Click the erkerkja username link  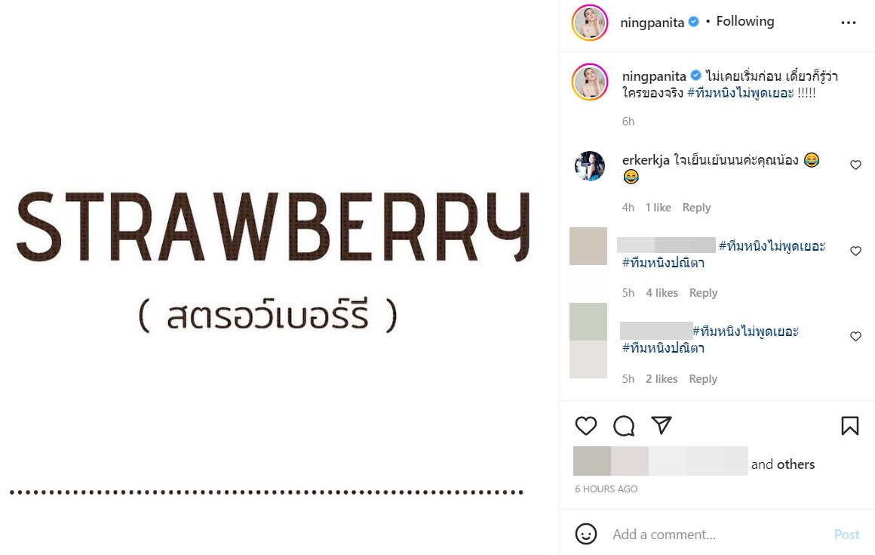click(646, 160)
